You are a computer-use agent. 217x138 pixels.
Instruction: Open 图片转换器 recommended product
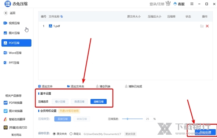point(13,111)
